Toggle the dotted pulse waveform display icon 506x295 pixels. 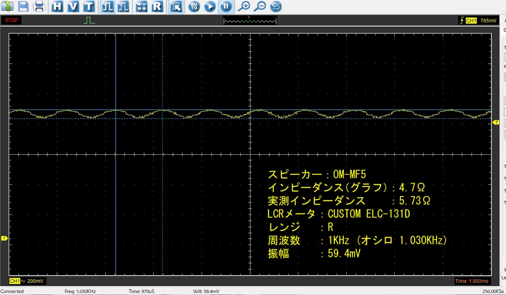point(123,6)
